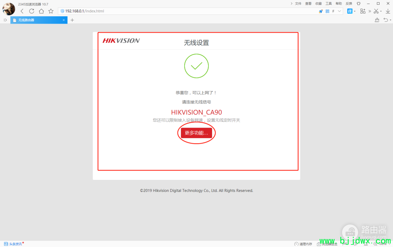Open dropdown arrow beside scissors icon

point(381,11)
